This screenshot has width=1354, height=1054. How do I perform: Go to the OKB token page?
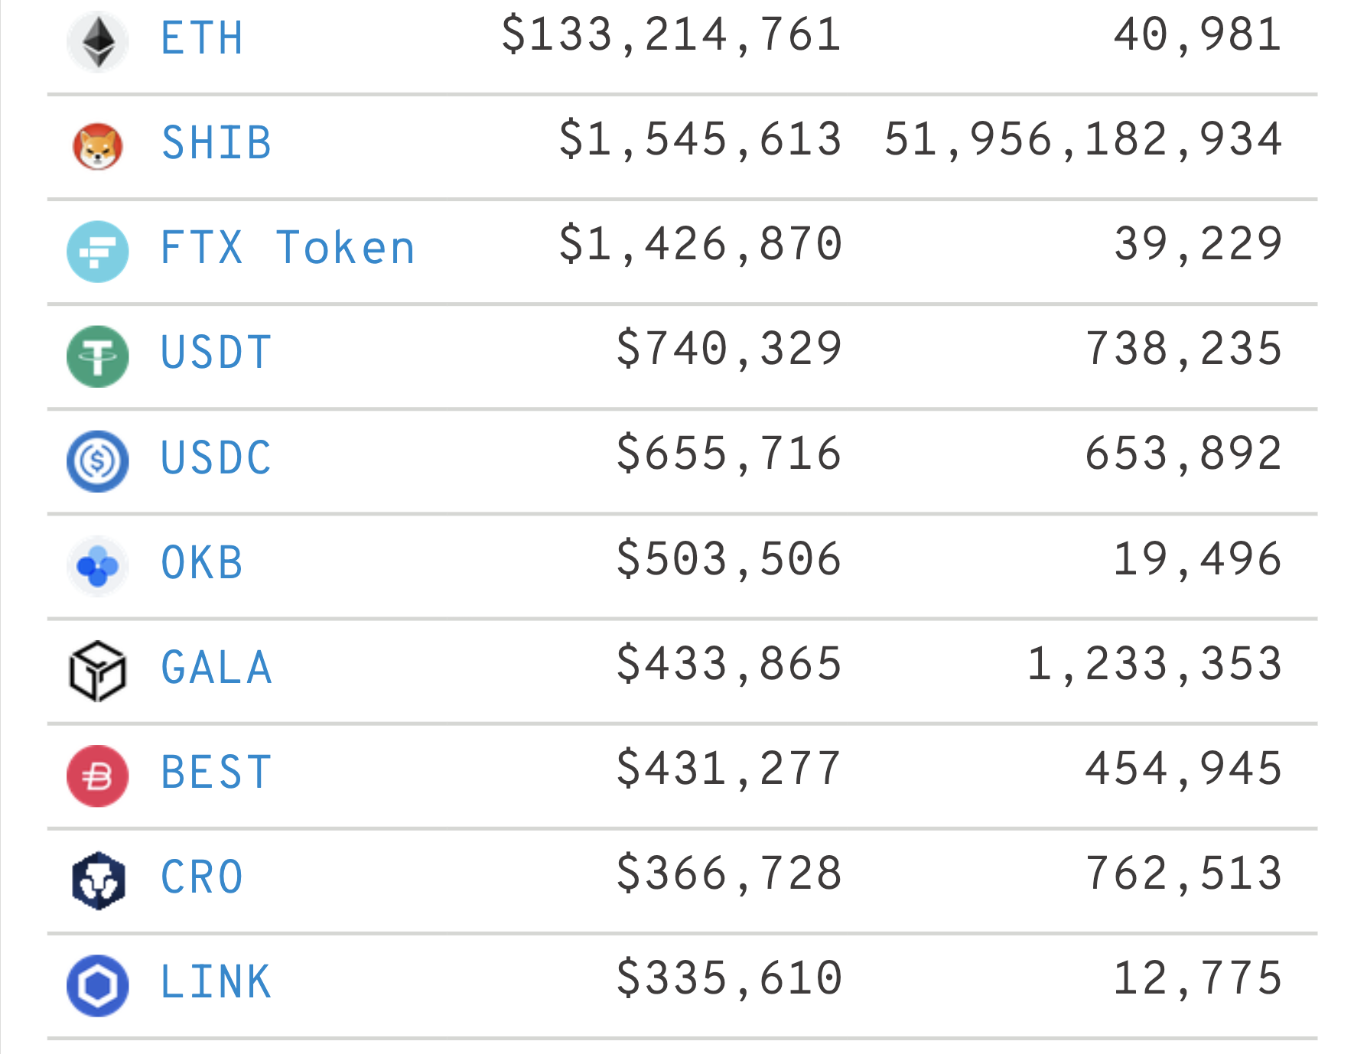click(x=202, y=563)
